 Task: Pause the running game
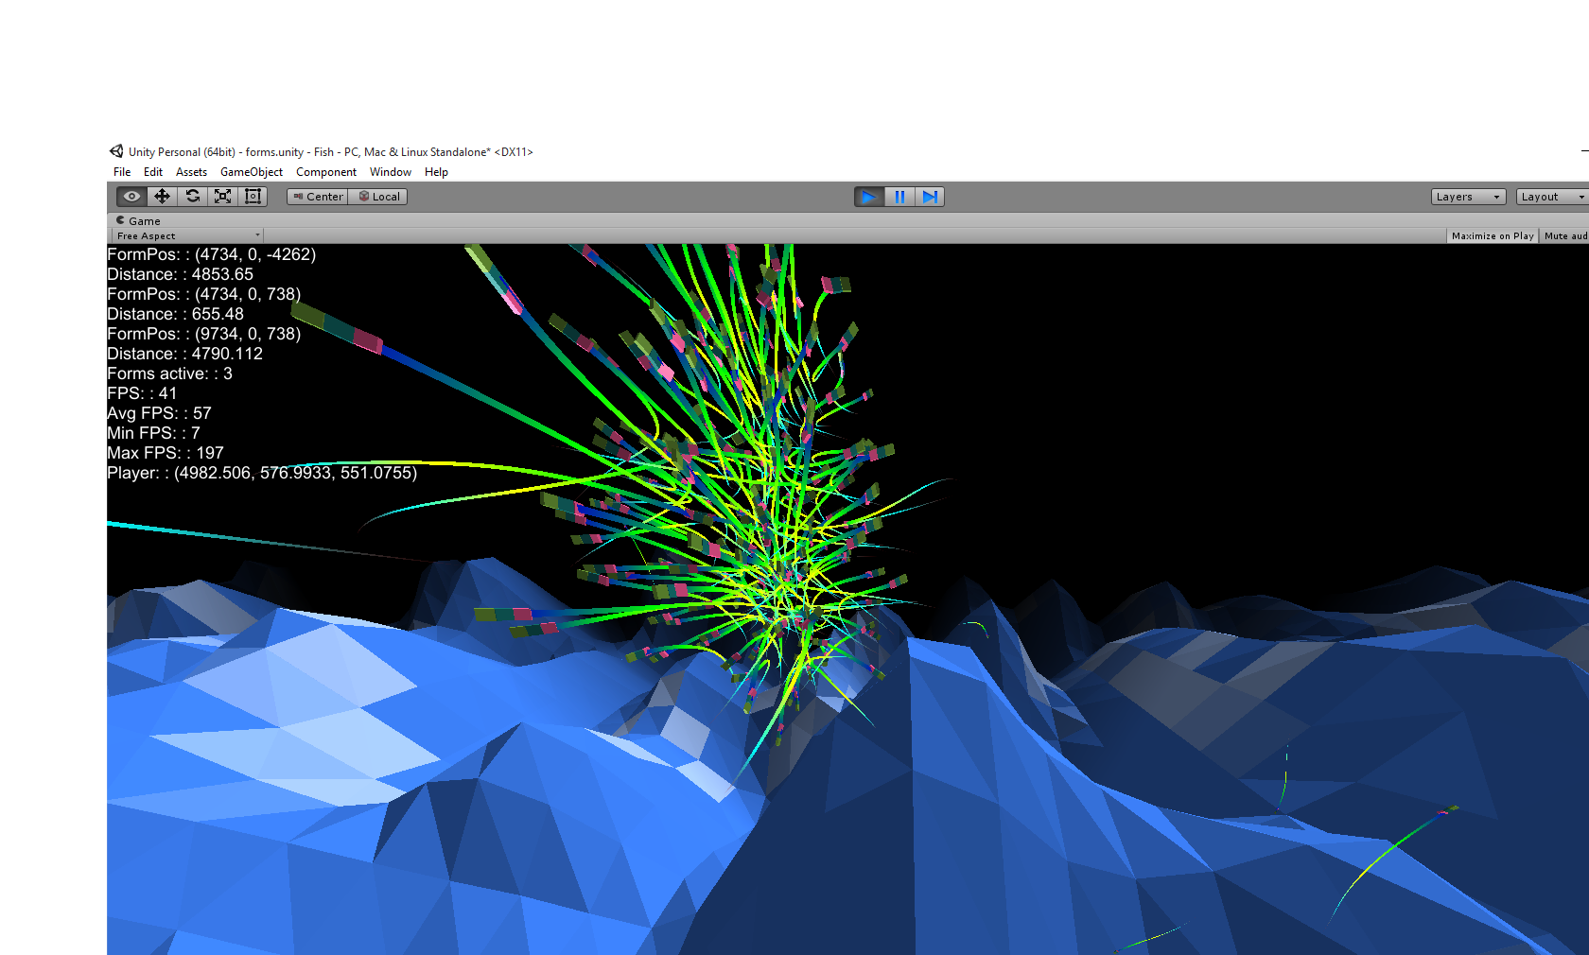click(x=899, y=197)
